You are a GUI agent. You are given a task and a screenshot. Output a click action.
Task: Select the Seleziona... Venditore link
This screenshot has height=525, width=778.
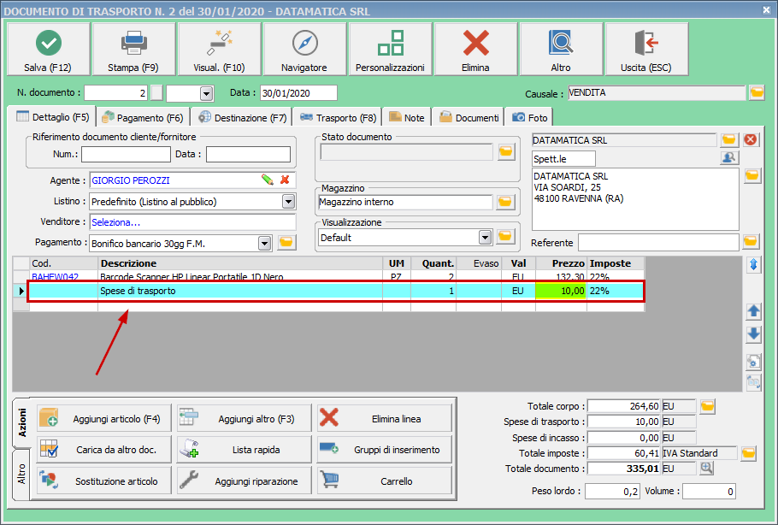pos(116,222)
